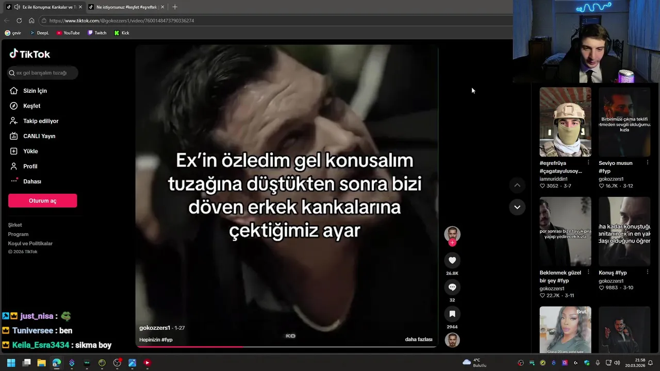Click the Program footer link
Image resolution: width=660 pixels, height=371 pixels.
[x=18, y=234]
